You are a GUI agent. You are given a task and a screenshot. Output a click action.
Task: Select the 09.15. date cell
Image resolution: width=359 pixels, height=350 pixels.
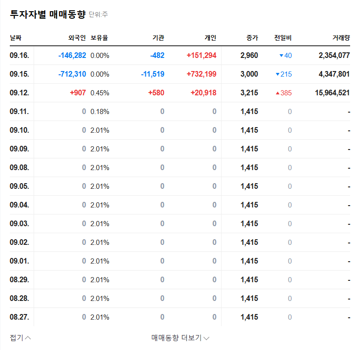pyautogui.click(x=20, y=74)
